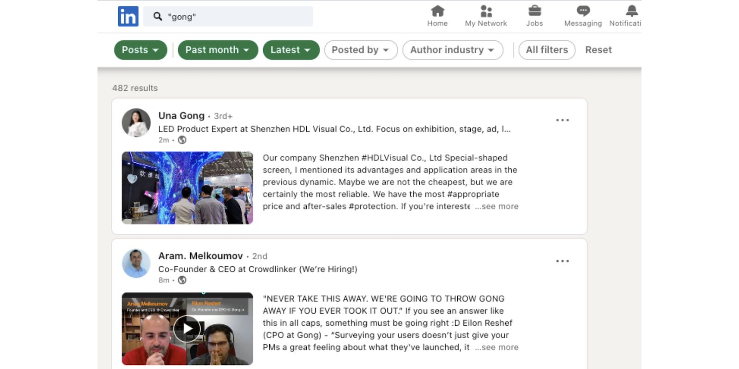The width and height of the screenshot is (739, 369).
Task: Click the globe visibility icon on Una Gong's post
Action: (182, 140)
